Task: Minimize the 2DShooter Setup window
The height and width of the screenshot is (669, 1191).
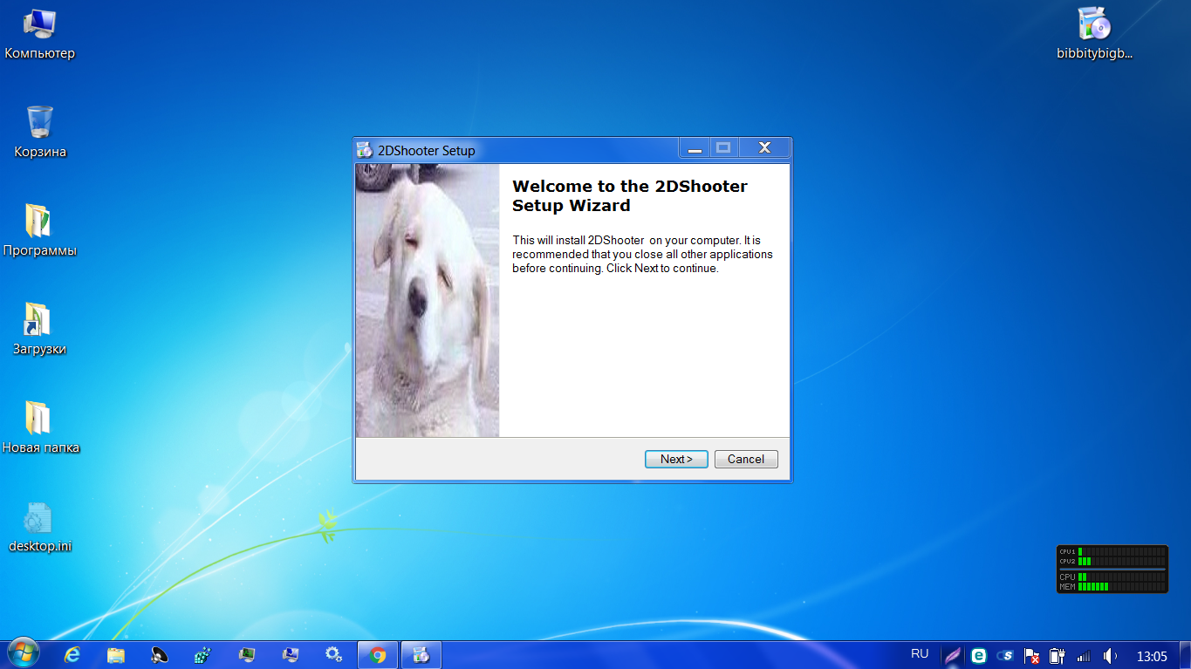Action: pos(695,148)
